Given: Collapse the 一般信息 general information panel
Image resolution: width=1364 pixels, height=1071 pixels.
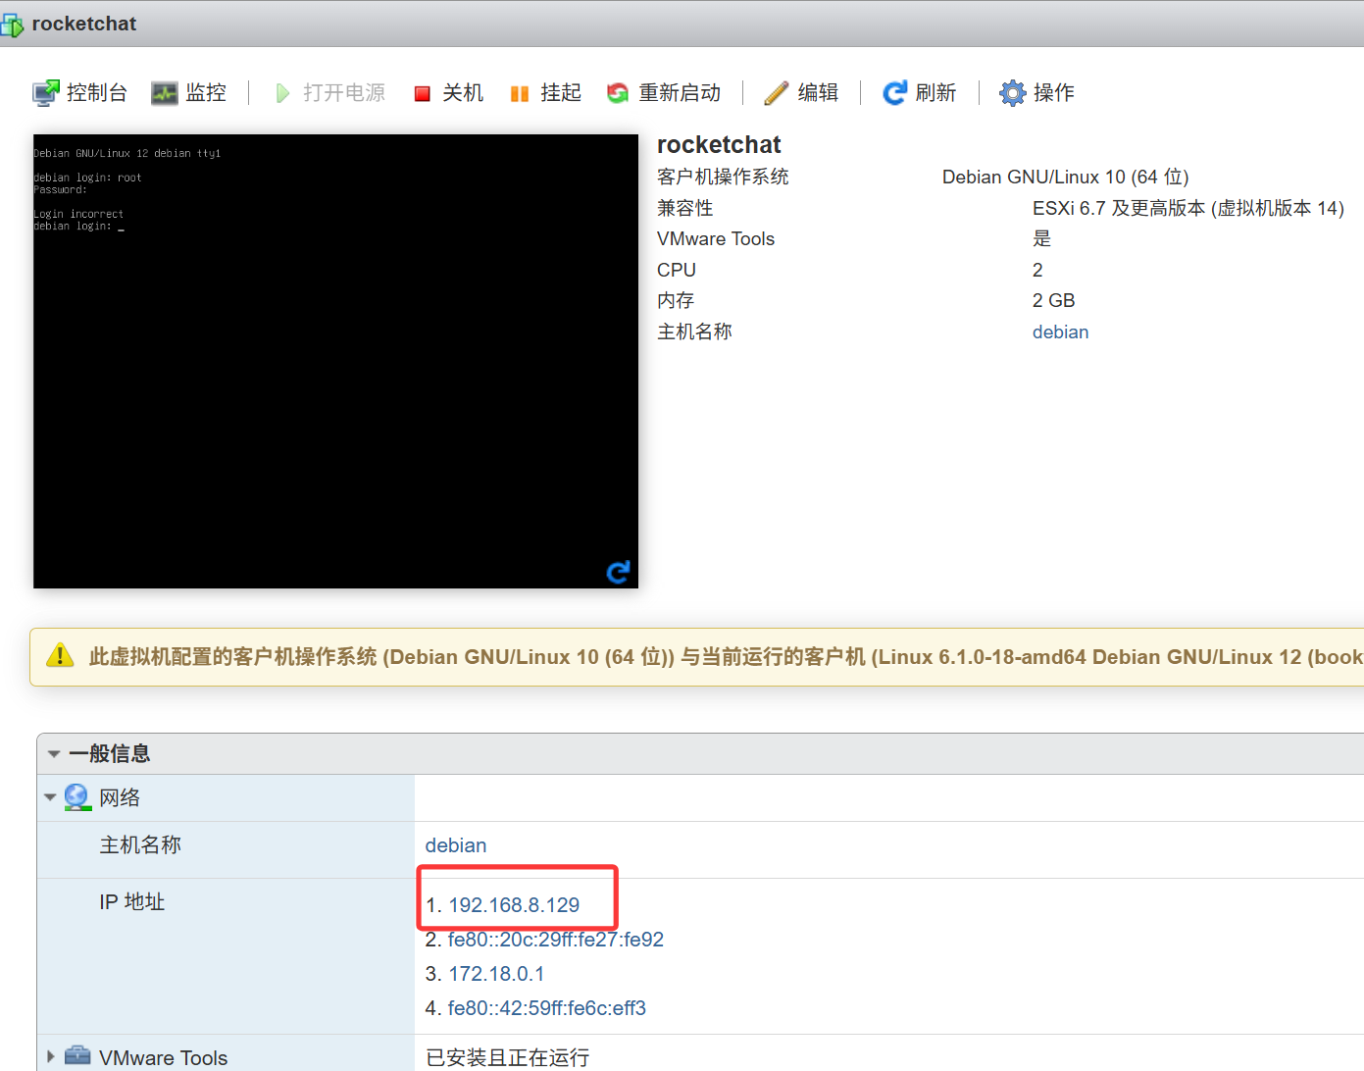Looking at the screenshot, I should [x=54, y=754].
